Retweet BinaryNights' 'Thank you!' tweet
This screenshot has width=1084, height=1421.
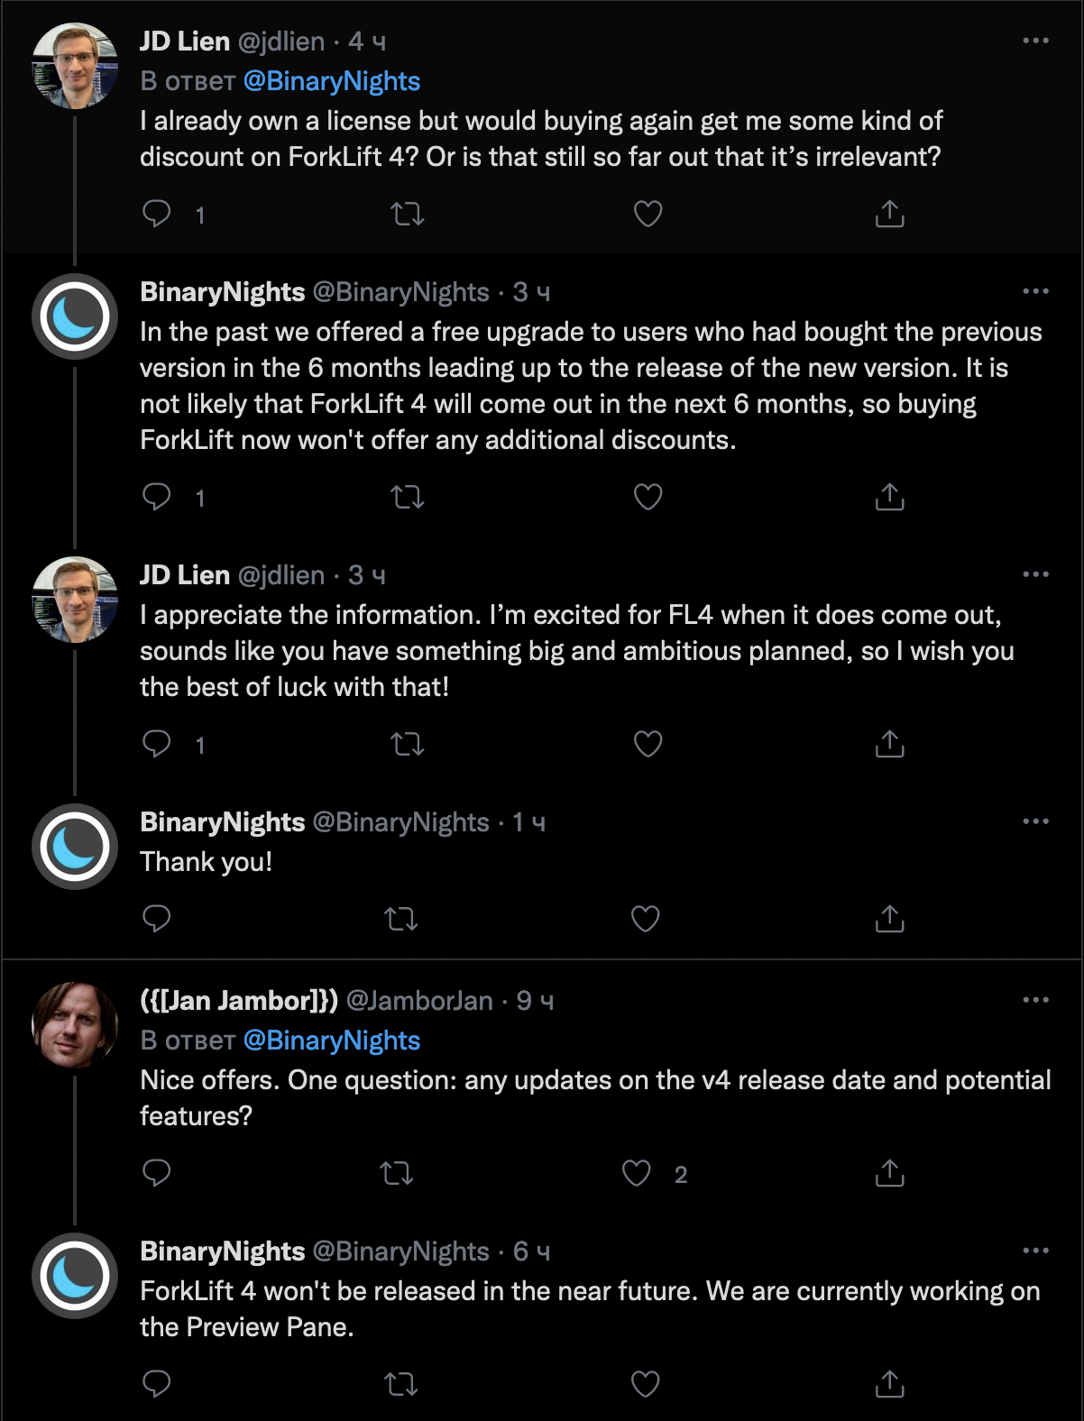coord(401,919)
